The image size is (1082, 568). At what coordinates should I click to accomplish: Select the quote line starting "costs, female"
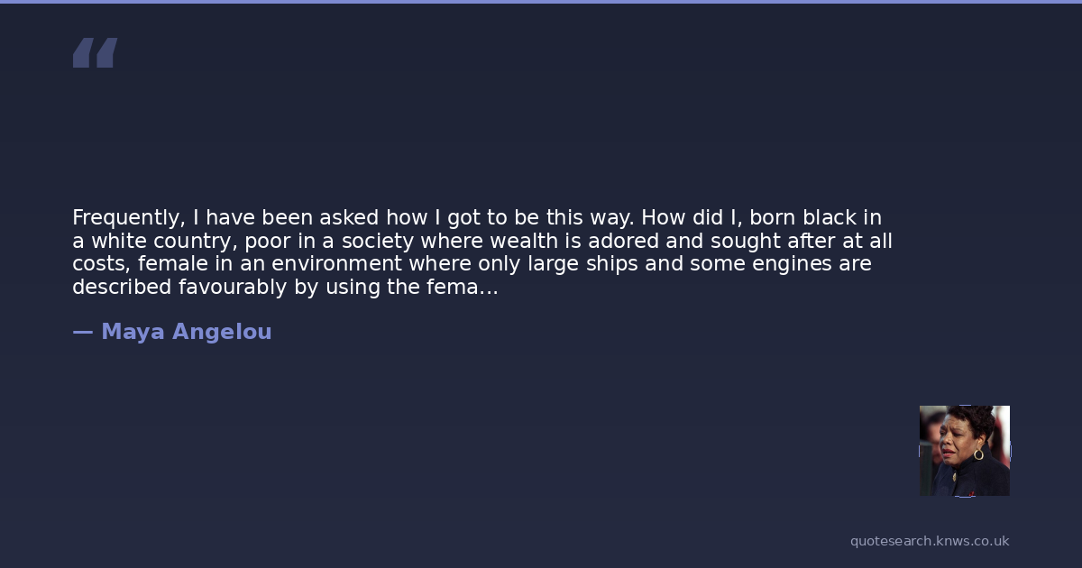click(x=471, y=265)
